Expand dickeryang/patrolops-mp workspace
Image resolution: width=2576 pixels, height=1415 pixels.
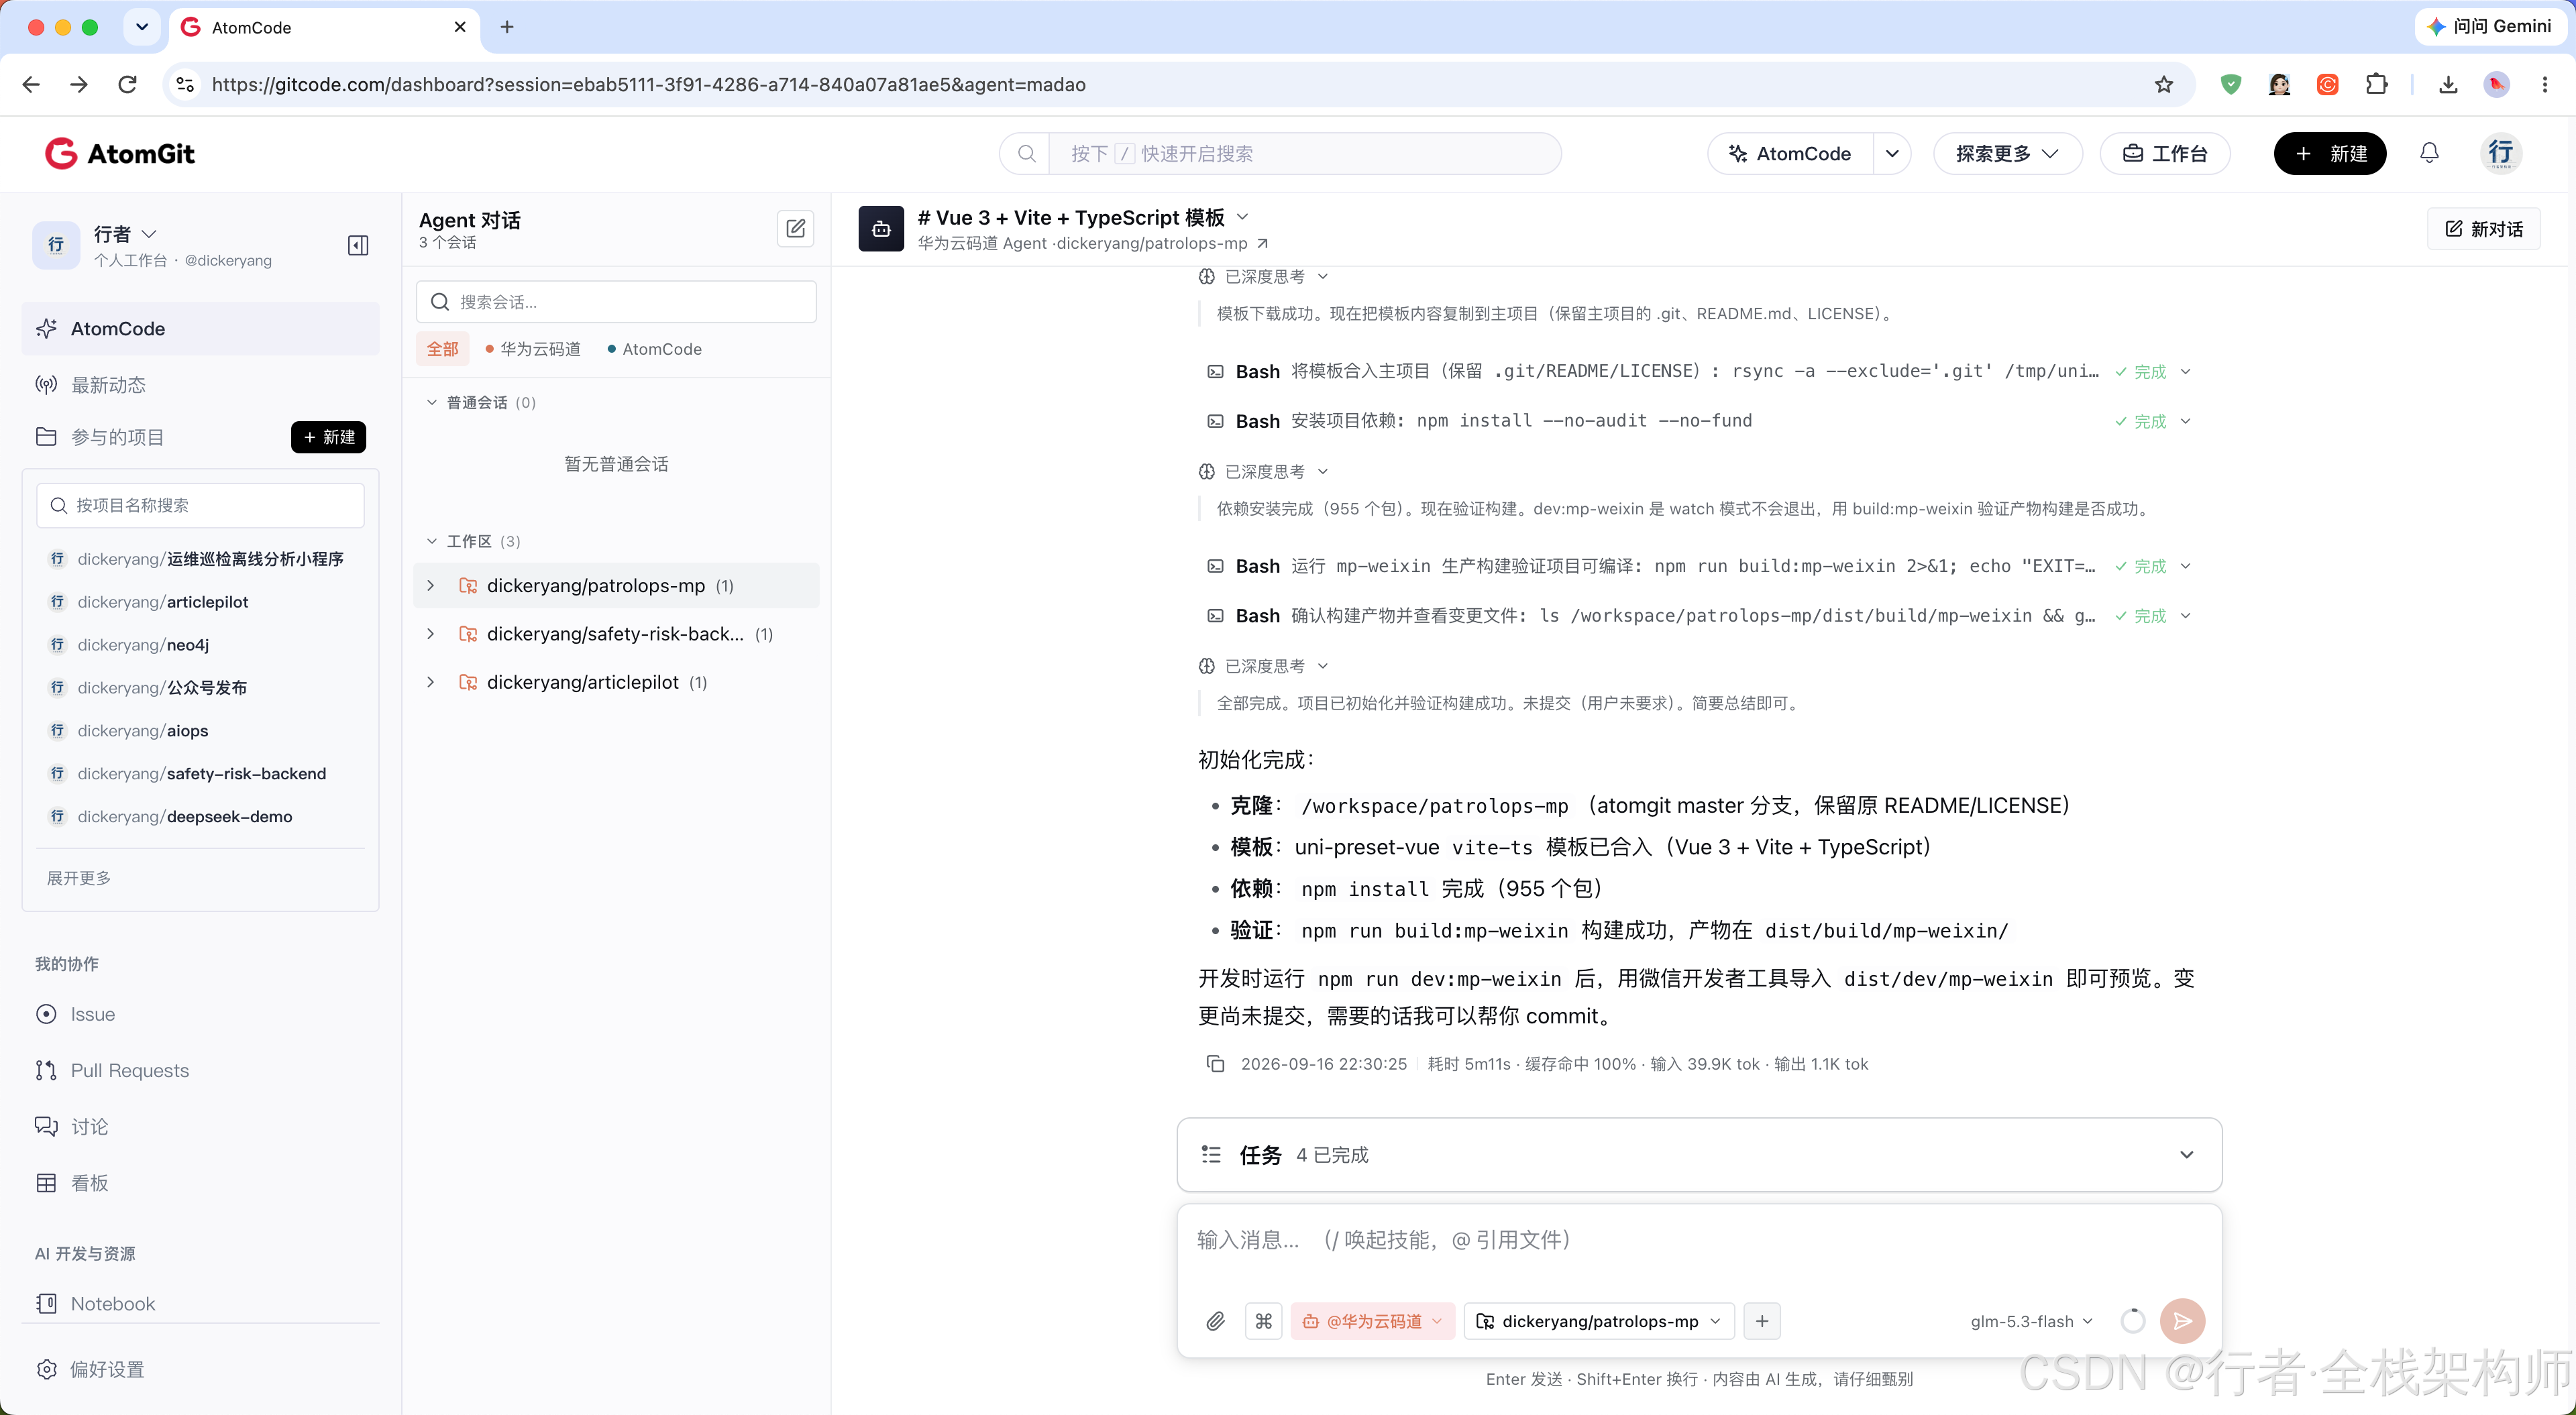pos(431,585)
